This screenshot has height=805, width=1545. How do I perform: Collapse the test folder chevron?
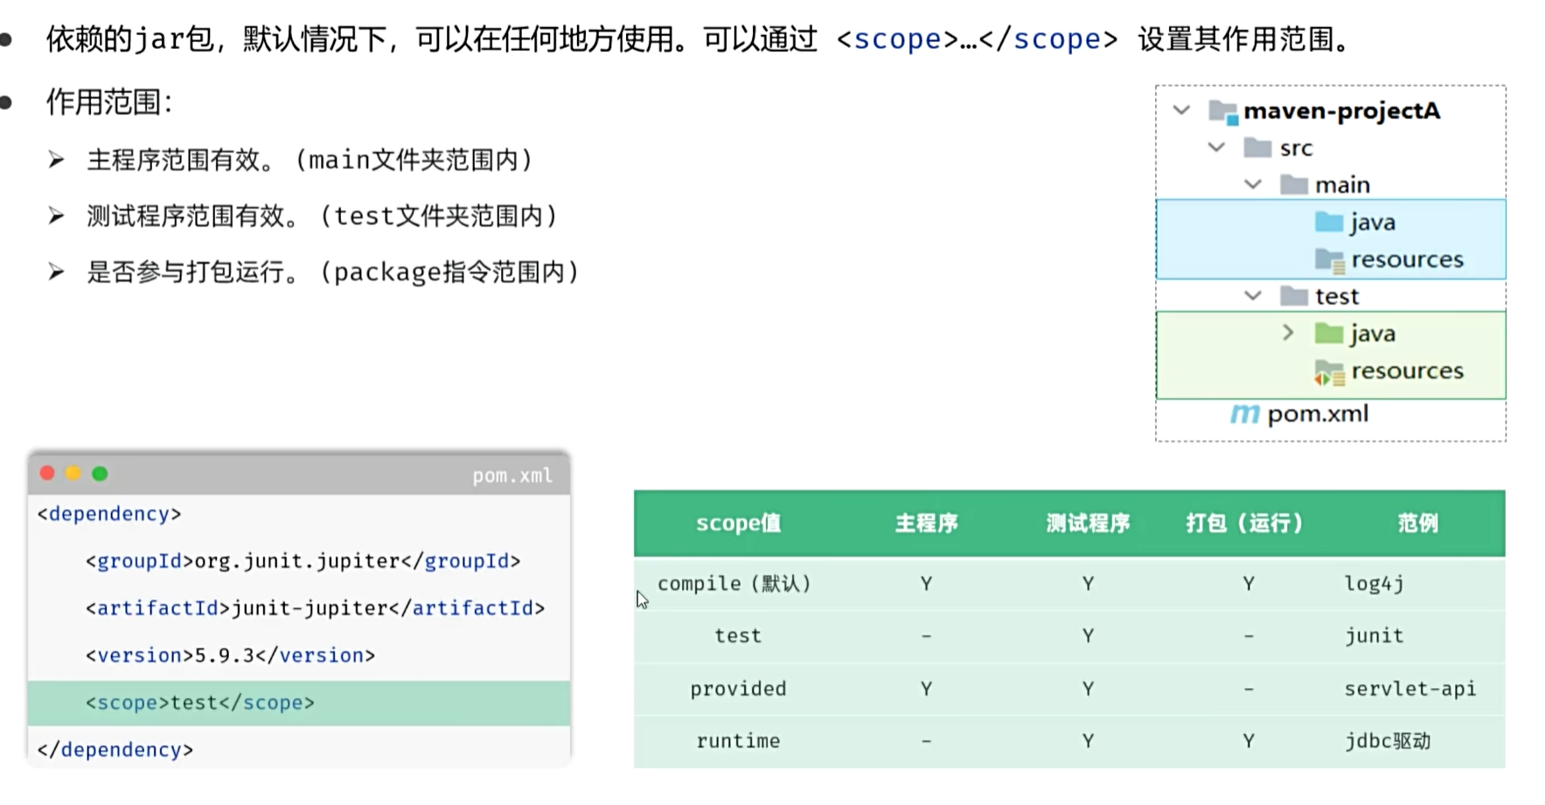[x=1253, y=295]
